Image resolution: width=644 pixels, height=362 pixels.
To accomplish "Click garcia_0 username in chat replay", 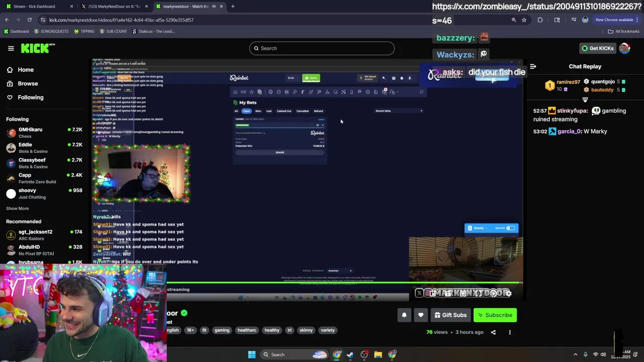I will coord(569,131).
